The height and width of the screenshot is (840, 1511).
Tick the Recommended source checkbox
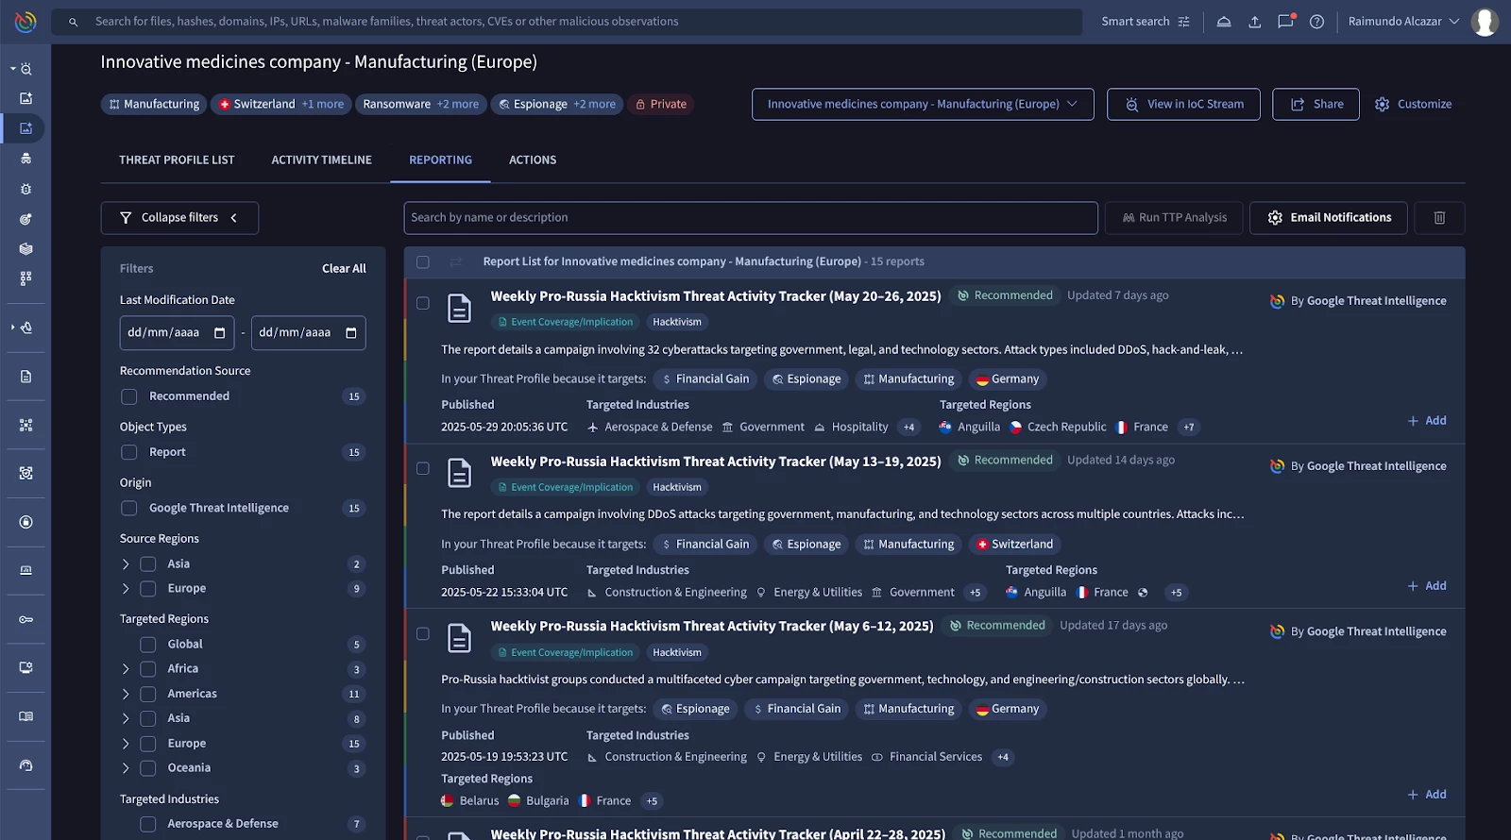129,396
